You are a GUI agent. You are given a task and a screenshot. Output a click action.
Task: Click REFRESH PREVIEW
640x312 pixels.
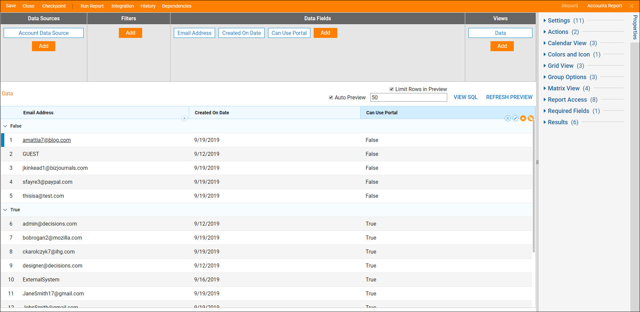[509, 97]
